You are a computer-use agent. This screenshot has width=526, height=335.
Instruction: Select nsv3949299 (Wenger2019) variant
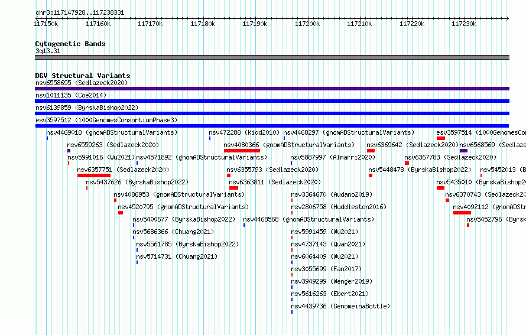pos(332,281)
